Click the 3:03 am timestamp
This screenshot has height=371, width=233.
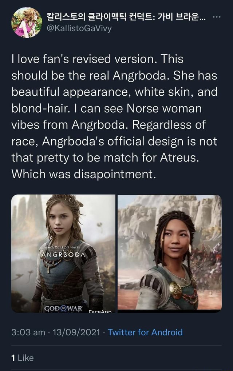click(x=28, y=332)
